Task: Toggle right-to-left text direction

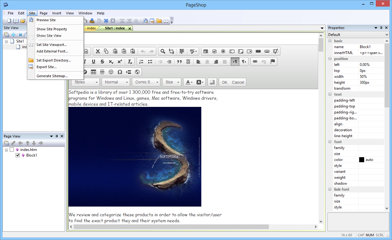Action: pos(244,62)
